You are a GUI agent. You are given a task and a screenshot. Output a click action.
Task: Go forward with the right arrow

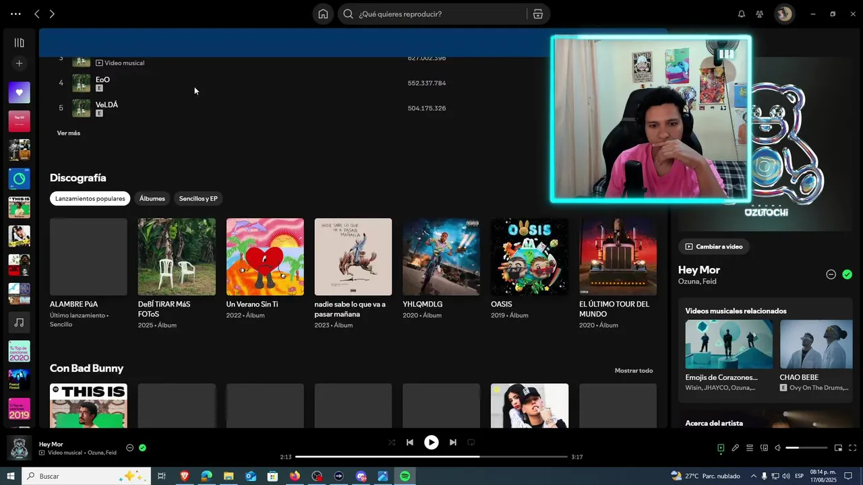(x=52, y=13)
